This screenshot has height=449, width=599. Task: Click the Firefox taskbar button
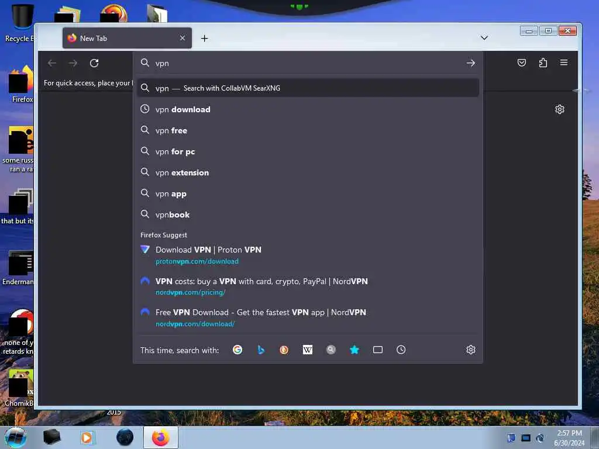[x=161, y=437]
